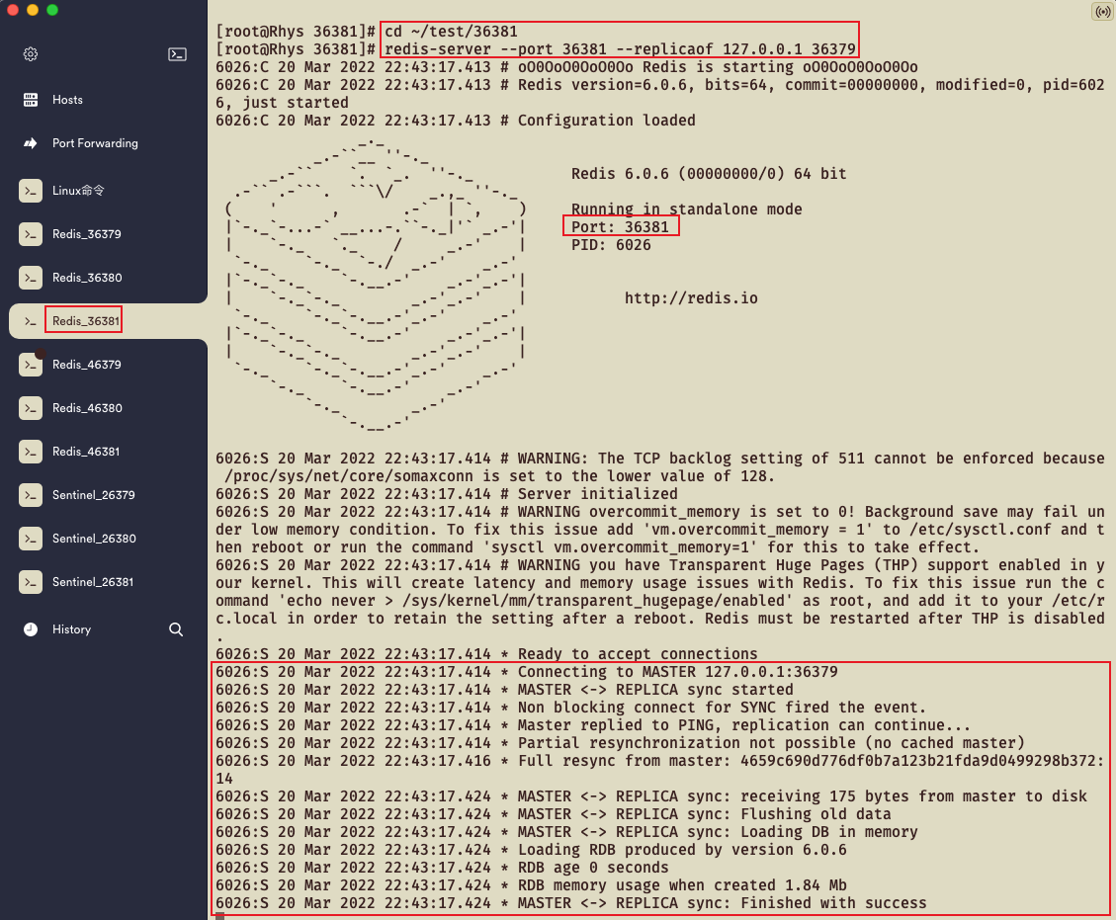Click 'Flushing old data' log line
The height and width of the screenshot is (920, 1116).
[x=553, y=814]
